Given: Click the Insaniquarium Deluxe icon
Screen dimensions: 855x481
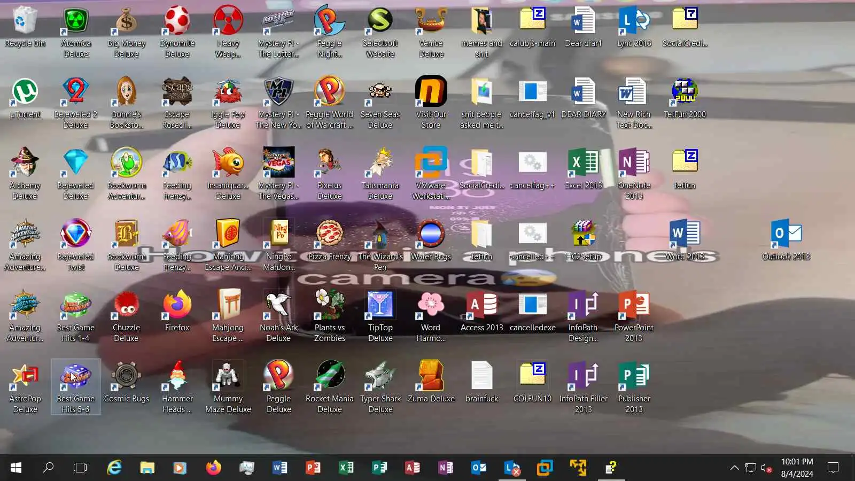Looking at the screenshot, I should (x=228, y=174).
